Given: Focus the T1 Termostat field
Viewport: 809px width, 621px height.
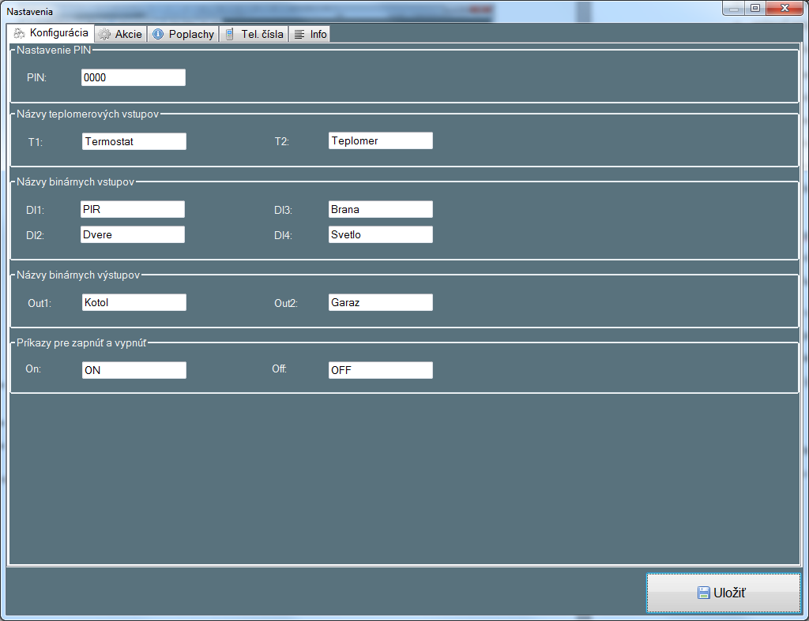Looking at the screenshot, I should point(134,141).
